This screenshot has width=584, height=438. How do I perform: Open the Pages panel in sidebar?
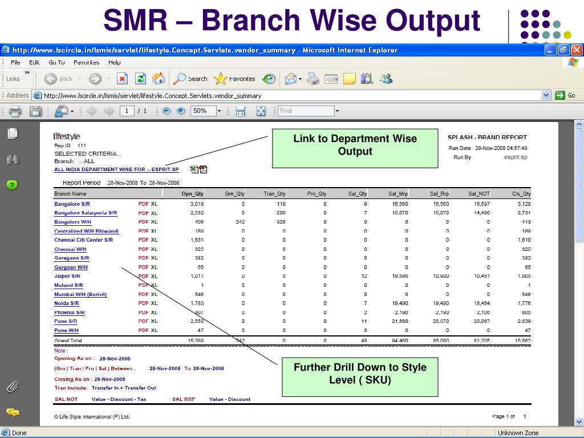coord(13,133)
